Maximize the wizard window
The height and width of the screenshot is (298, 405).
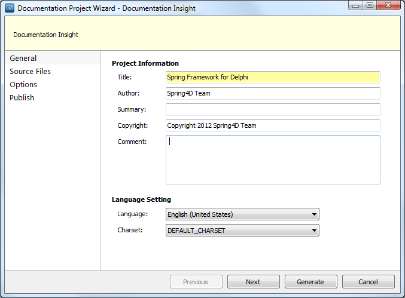pos(370,5)
